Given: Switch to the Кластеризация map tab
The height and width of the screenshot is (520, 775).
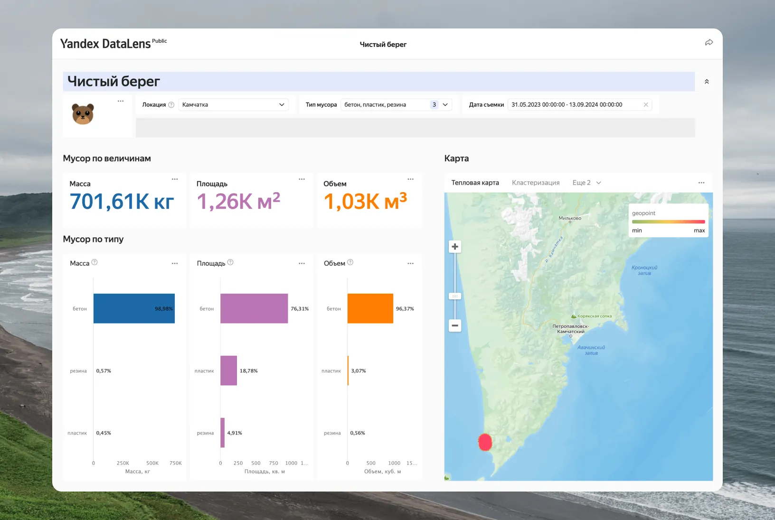Looking at the screenshot, I should click(x=535, y=183).
